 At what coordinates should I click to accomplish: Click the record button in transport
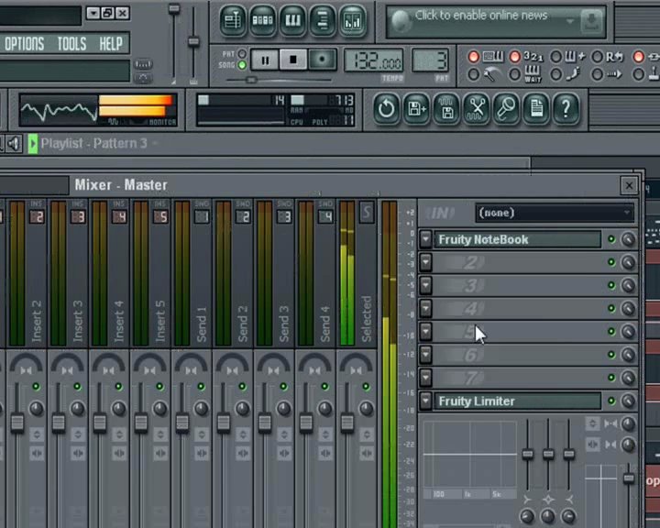[322, 60]
